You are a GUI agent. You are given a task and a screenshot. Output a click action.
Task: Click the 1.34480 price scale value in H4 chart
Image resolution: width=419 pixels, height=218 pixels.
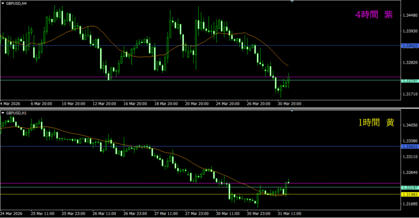click(409, 16)
